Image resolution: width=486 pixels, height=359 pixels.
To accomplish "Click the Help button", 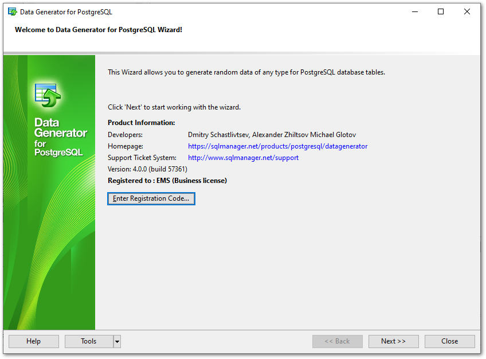I will pos(33,341).
